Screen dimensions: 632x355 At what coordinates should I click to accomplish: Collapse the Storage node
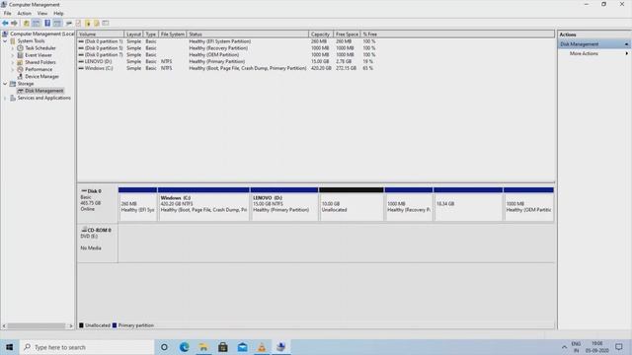pyautogui.click(x=5, y=84)
